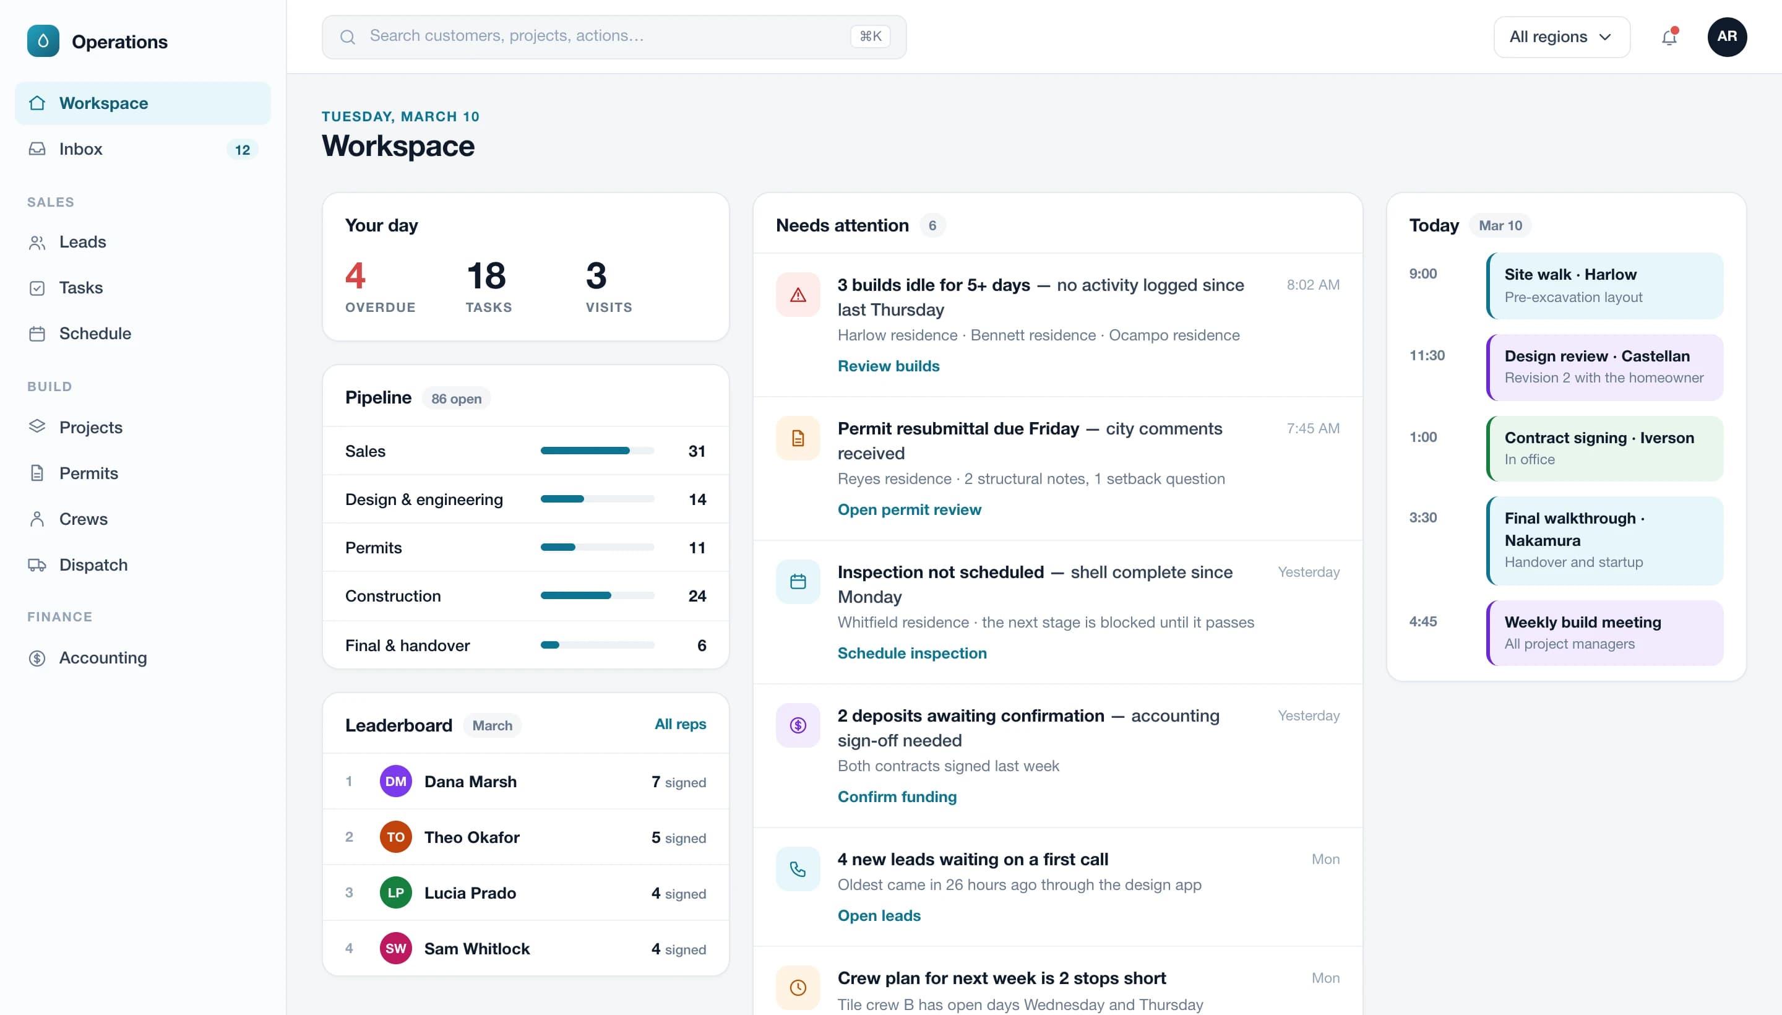Click the calendar icon for inspection not scheduled
The height and width of the screenshot is (1015, 1782).
[798, 582]
